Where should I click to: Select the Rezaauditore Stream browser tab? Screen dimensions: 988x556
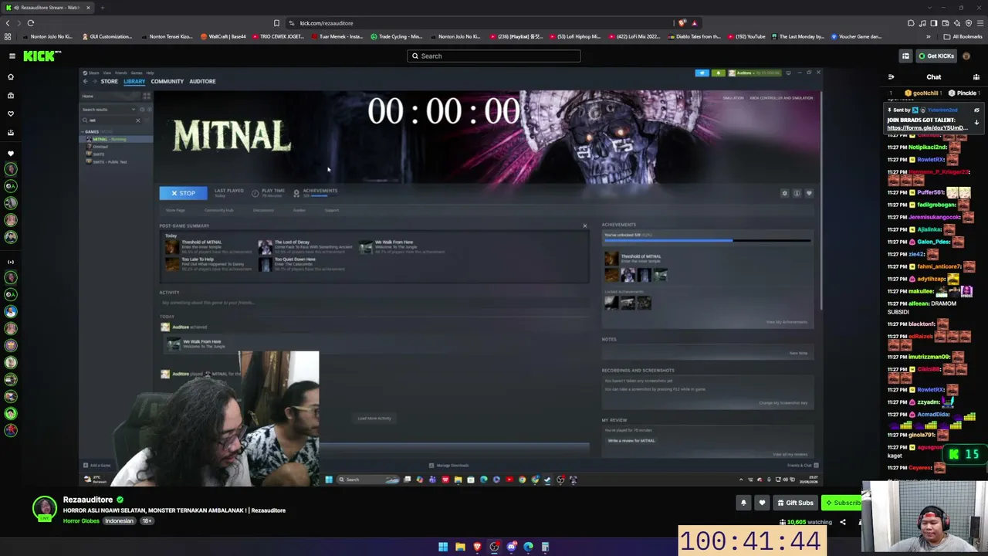(x=48, y=8)
